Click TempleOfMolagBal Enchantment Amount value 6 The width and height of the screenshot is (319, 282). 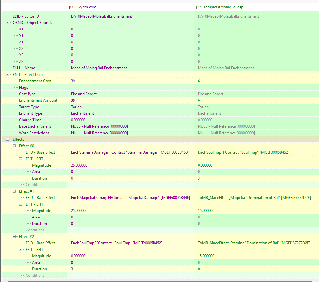tap(199, 100)
